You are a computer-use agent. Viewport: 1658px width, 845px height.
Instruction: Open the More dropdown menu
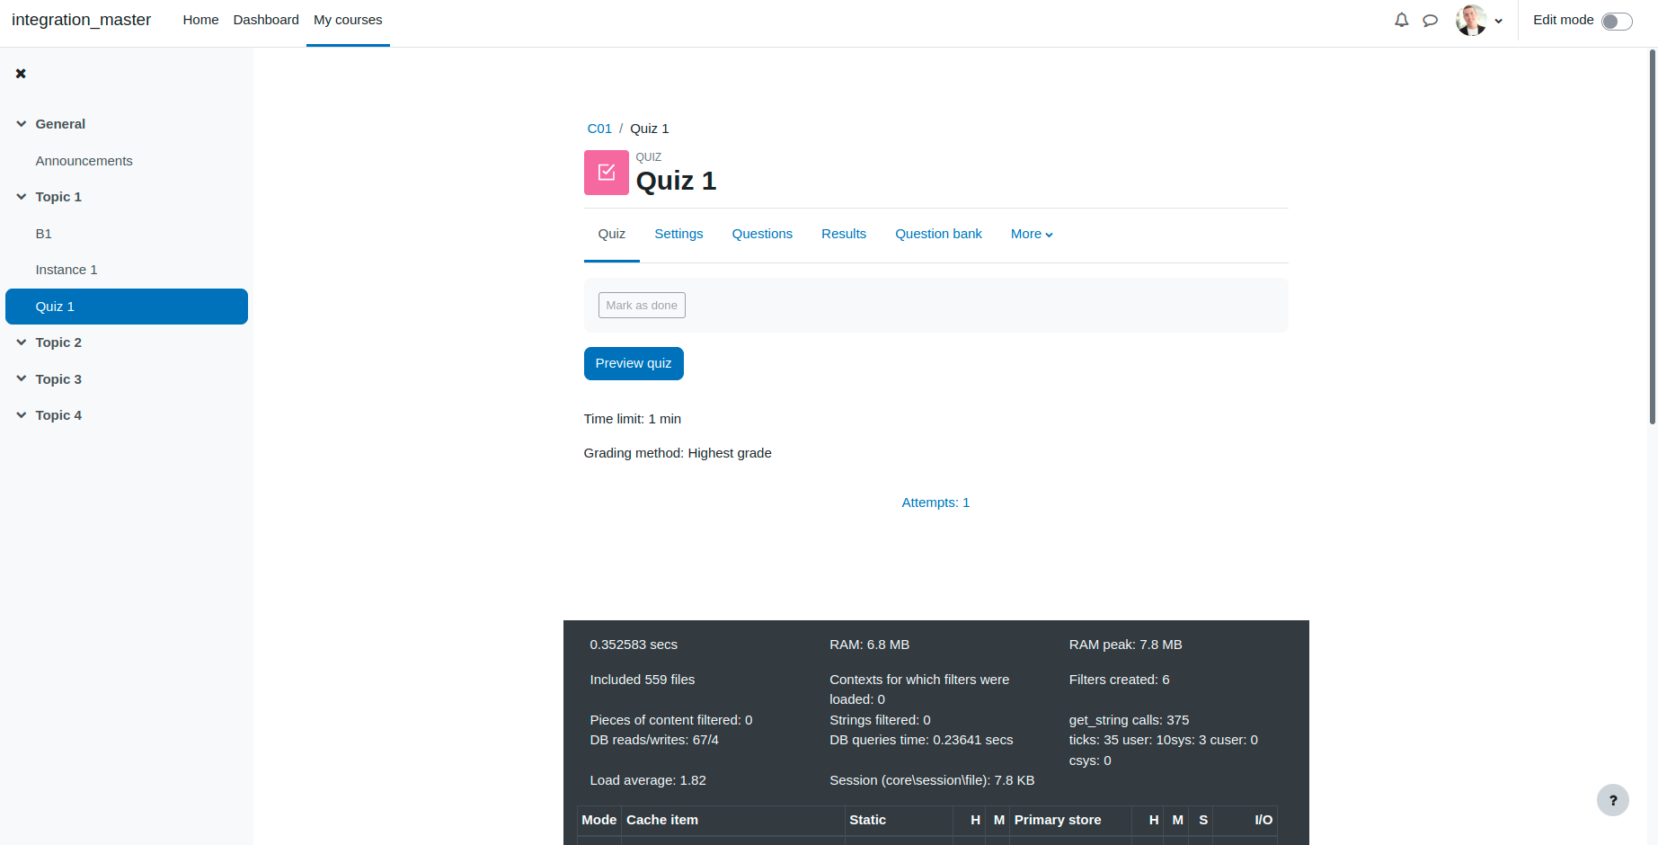[x=1032, y=234]
